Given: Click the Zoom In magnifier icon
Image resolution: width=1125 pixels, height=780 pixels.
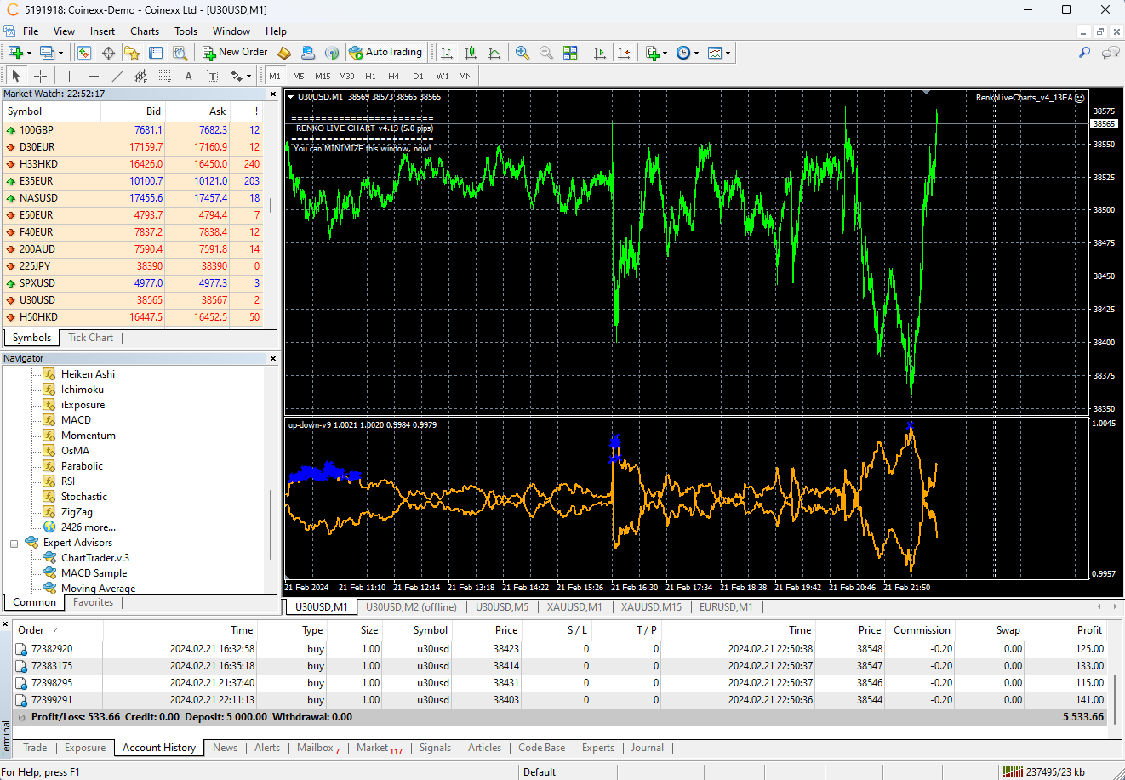Looking at the screenshot, I should tap(523, 53).
